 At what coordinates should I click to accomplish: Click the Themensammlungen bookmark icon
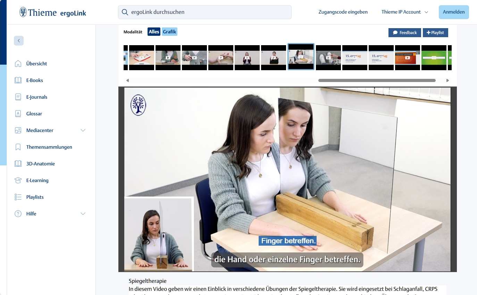(x=18, y=147)
